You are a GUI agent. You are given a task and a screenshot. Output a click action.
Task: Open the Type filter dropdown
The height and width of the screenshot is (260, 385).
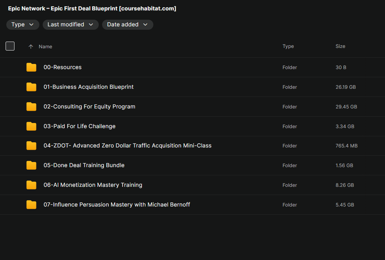(23, 25)
